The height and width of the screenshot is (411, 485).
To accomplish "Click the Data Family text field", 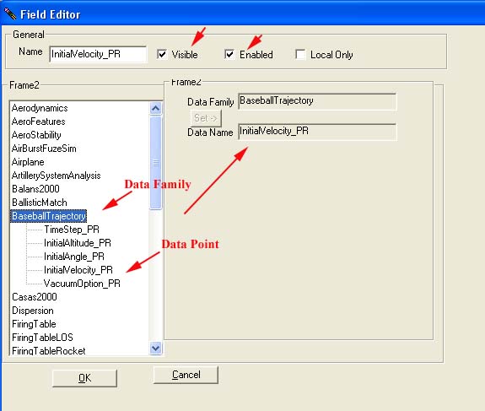I will pos(317,101).
